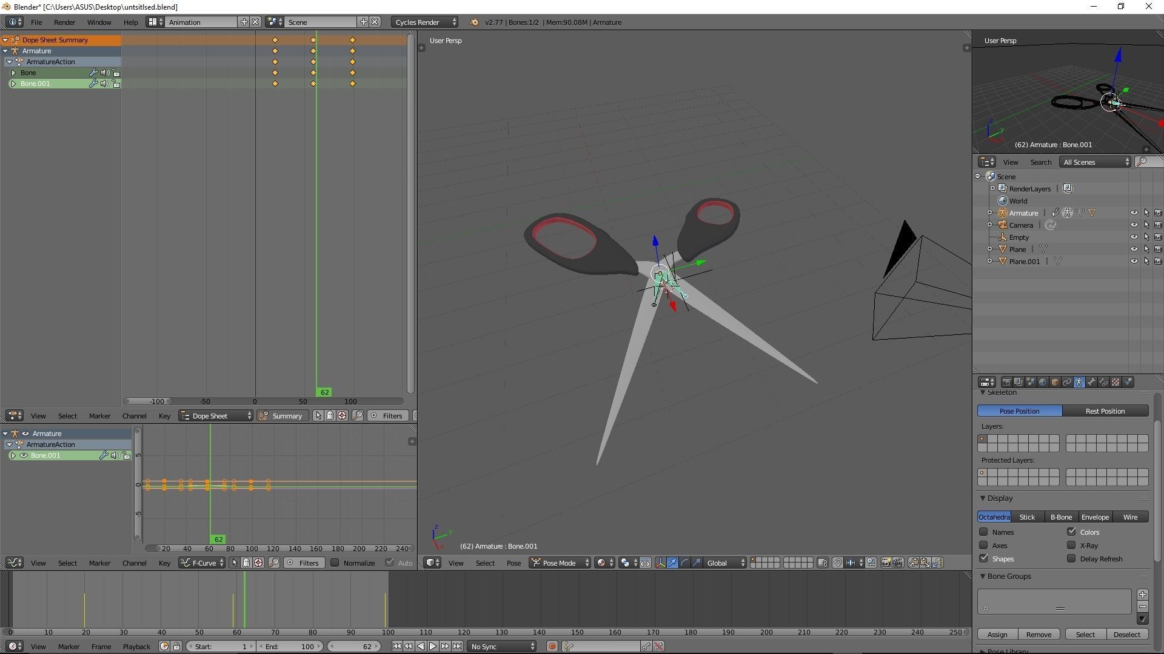This screenshot has width=1164, height=654.
Task: Enable the Delay Refresh checkbox
Action: (1071, 558)
